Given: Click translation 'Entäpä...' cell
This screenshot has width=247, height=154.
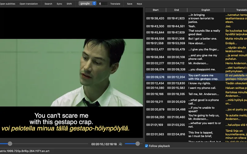Looking at the screenshot, I should point(231,43).
